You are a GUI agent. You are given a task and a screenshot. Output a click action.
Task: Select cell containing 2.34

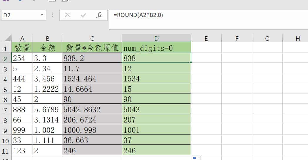[48, 68]
